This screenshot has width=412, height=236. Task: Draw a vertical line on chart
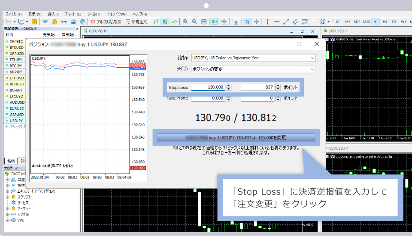coord(267,22)
